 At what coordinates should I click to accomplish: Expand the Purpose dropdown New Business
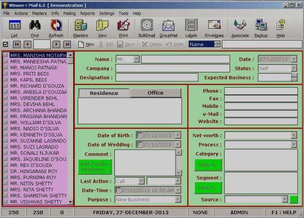178,199
